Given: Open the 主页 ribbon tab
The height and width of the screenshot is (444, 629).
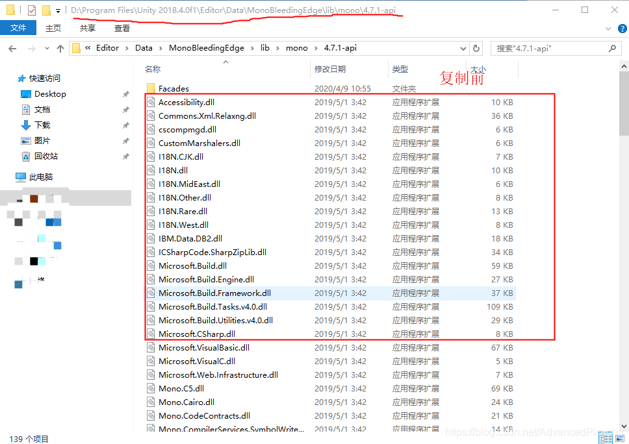Looking at the screenshot, I should click(53, 28).
